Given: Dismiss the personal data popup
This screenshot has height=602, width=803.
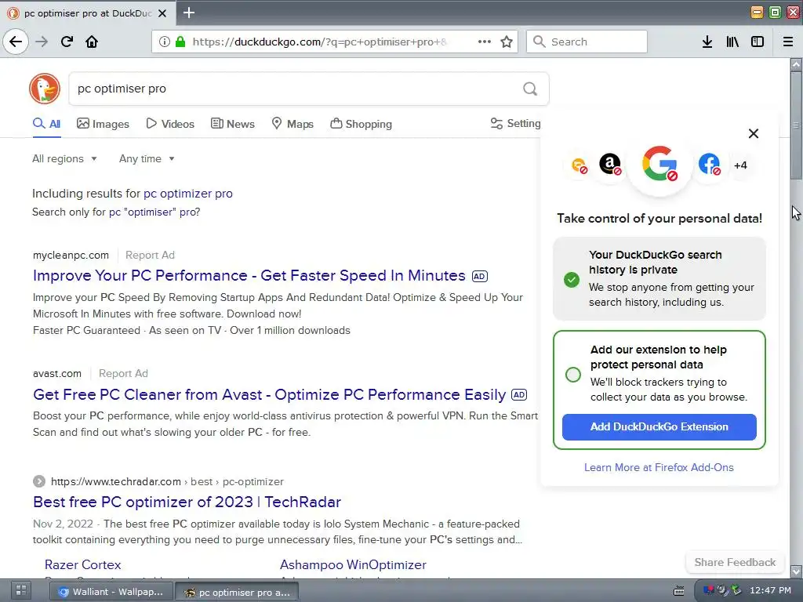Looking at the screenshot, I should coord(754,133).
